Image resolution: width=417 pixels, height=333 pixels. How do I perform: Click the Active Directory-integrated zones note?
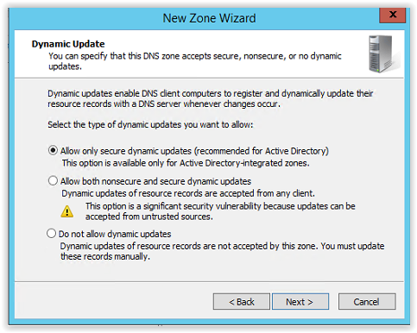[186, 163]
